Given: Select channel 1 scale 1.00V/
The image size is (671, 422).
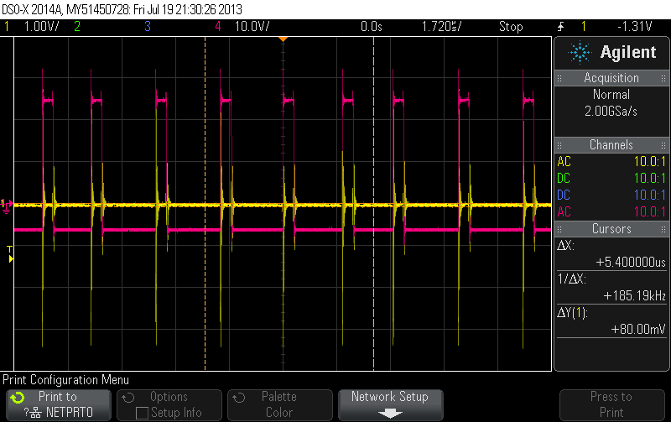Looking at the screenshot, I should (41, 27).
